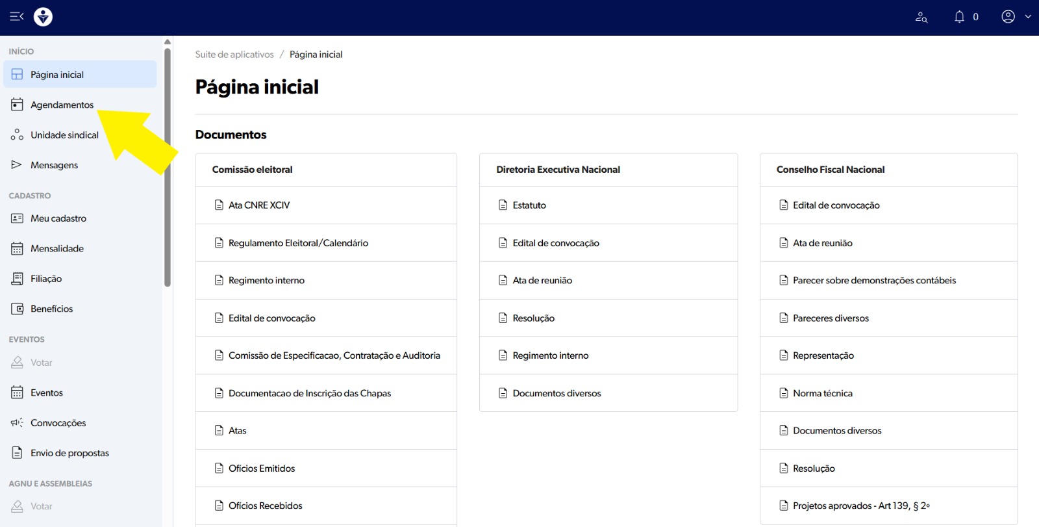Open Estatuto under Diretoria Executiva Nacional
The width and height of the screenshot is (1039, 527).
529,205
